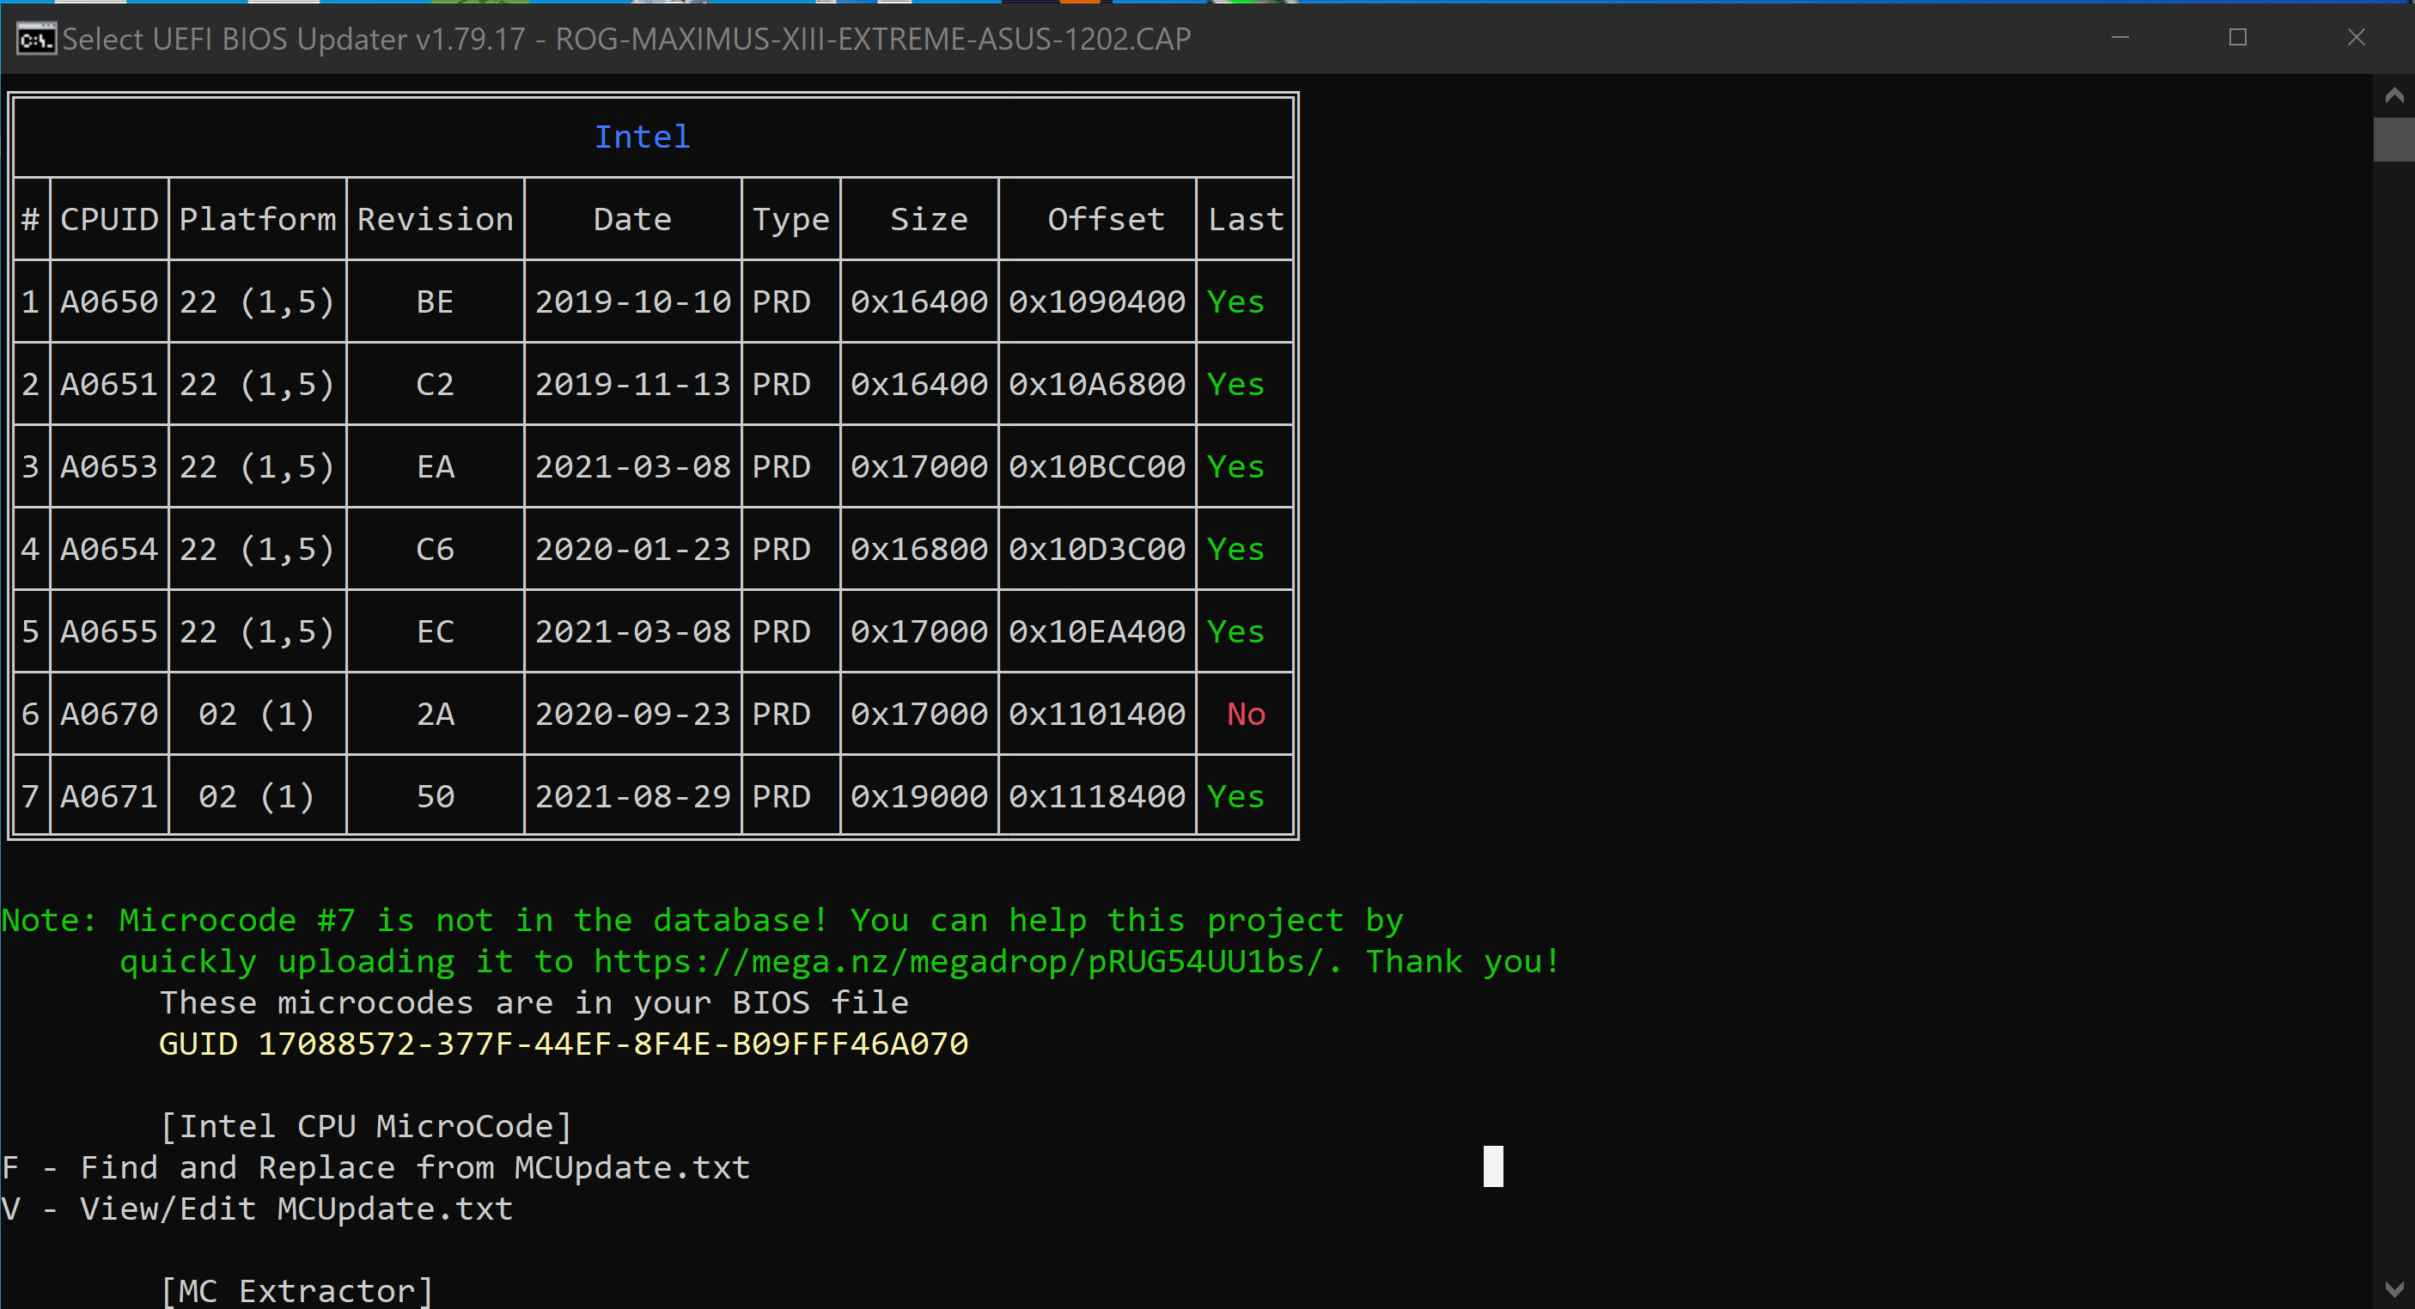Viewport: 2415px width, 1309px height.
Task: Click the 'Revision' column header
Action: click(436, 219)
